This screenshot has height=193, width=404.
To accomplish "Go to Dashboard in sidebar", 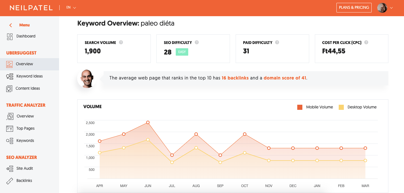I will pyautogui.click(x=26, y=36).
